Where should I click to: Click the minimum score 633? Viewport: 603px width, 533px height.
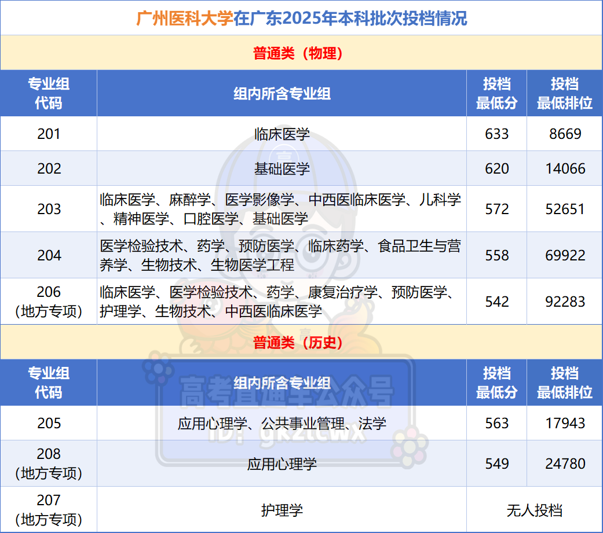click(x=496, y=134)
